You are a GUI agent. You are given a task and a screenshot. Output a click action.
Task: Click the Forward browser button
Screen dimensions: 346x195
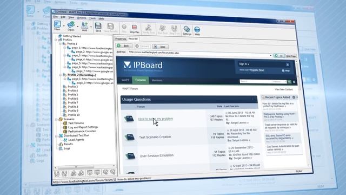point(142,46)
